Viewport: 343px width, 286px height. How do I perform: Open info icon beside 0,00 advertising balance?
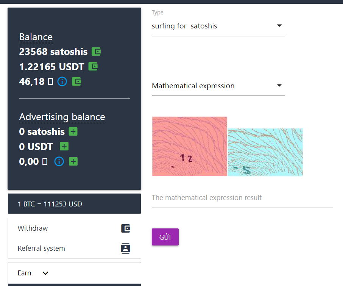[59, 161]
